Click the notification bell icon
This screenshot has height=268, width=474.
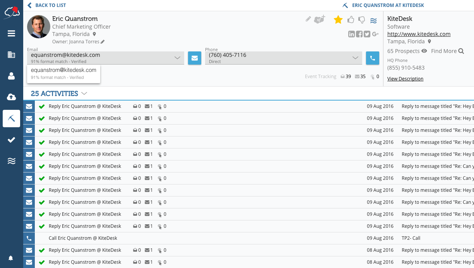click(x=11, y=258)
